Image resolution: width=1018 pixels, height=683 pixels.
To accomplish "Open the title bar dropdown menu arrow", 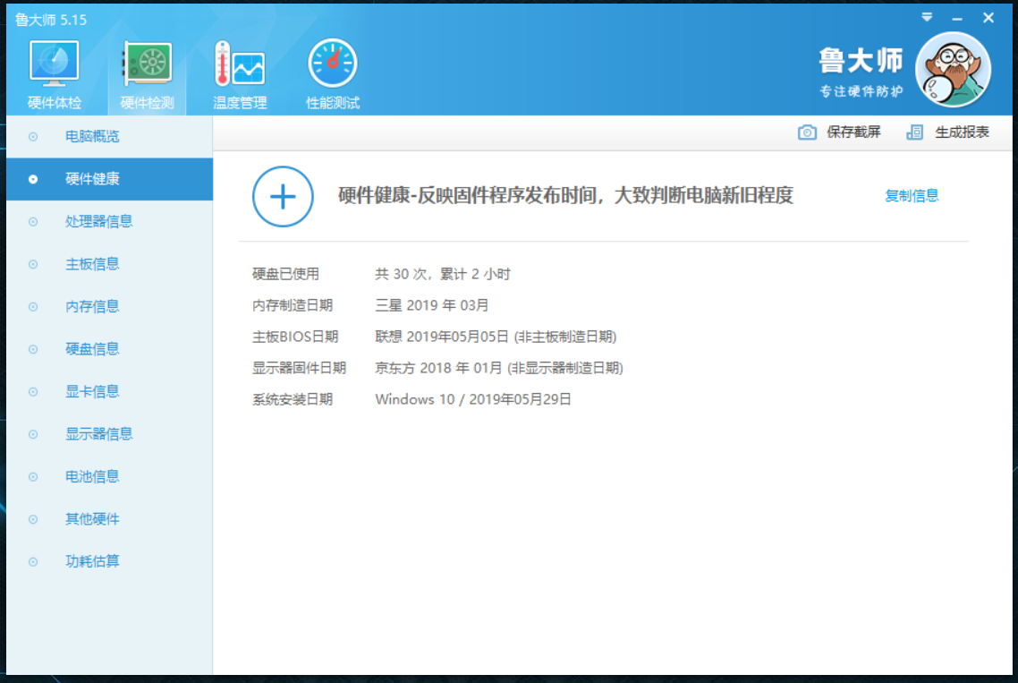I will (x=927, y=18).
